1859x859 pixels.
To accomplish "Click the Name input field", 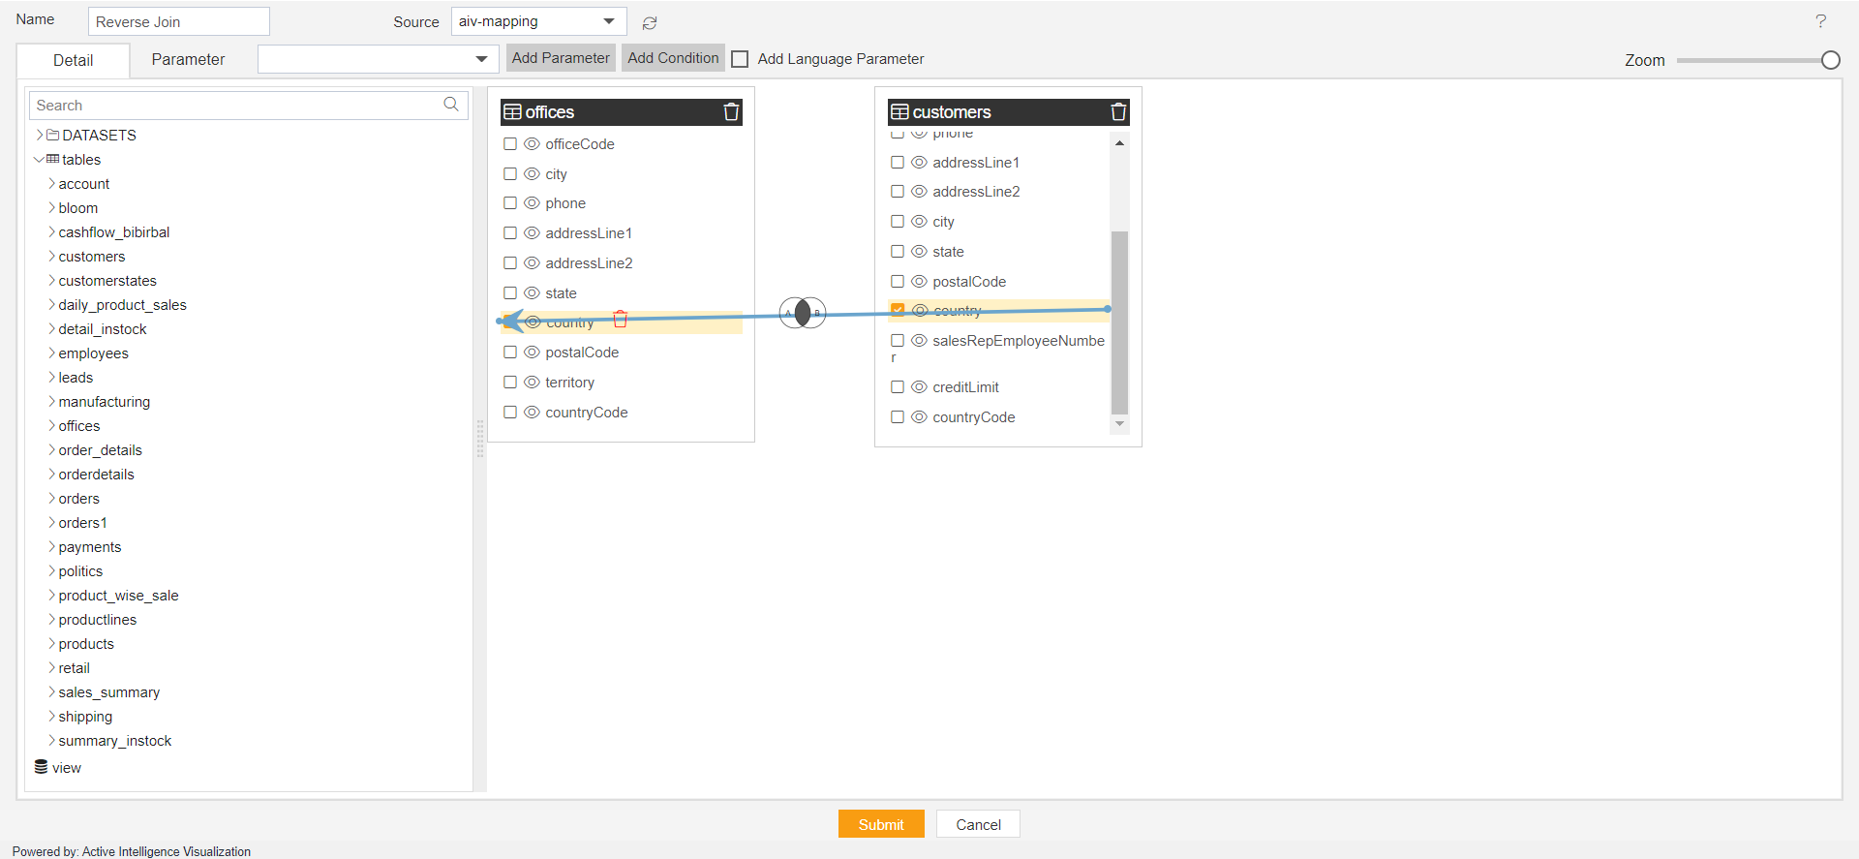I will coord(179,21).
